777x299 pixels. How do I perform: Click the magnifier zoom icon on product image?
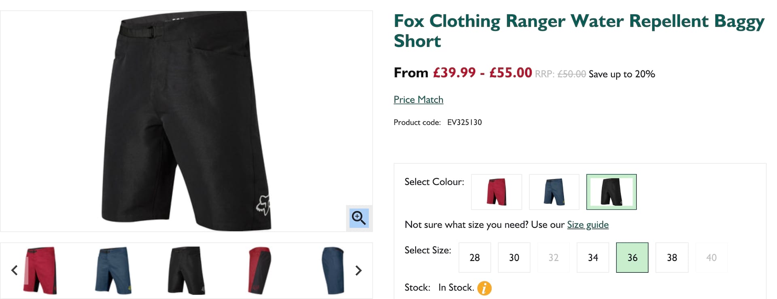click(x=359, y=218)
